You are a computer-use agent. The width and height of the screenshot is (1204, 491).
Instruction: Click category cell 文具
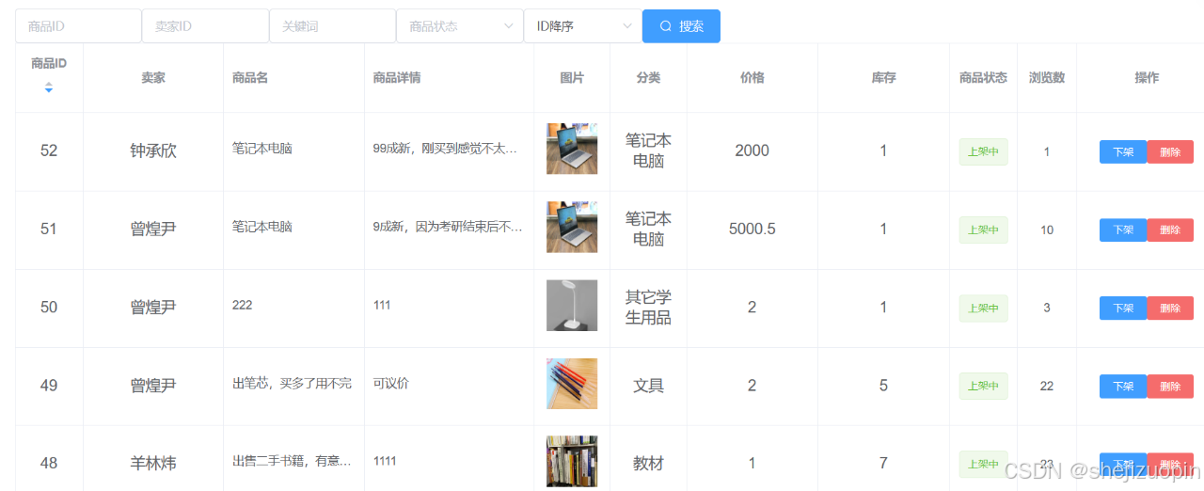649,386
